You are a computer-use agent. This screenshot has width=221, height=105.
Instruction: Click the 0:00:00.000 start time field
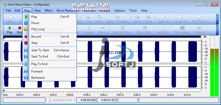click(86, 100)
